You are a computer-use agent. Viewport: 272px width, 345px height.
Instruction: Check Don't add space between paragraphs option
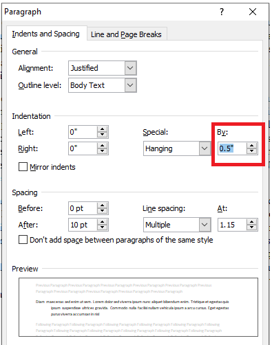click(x=23, y=240)
